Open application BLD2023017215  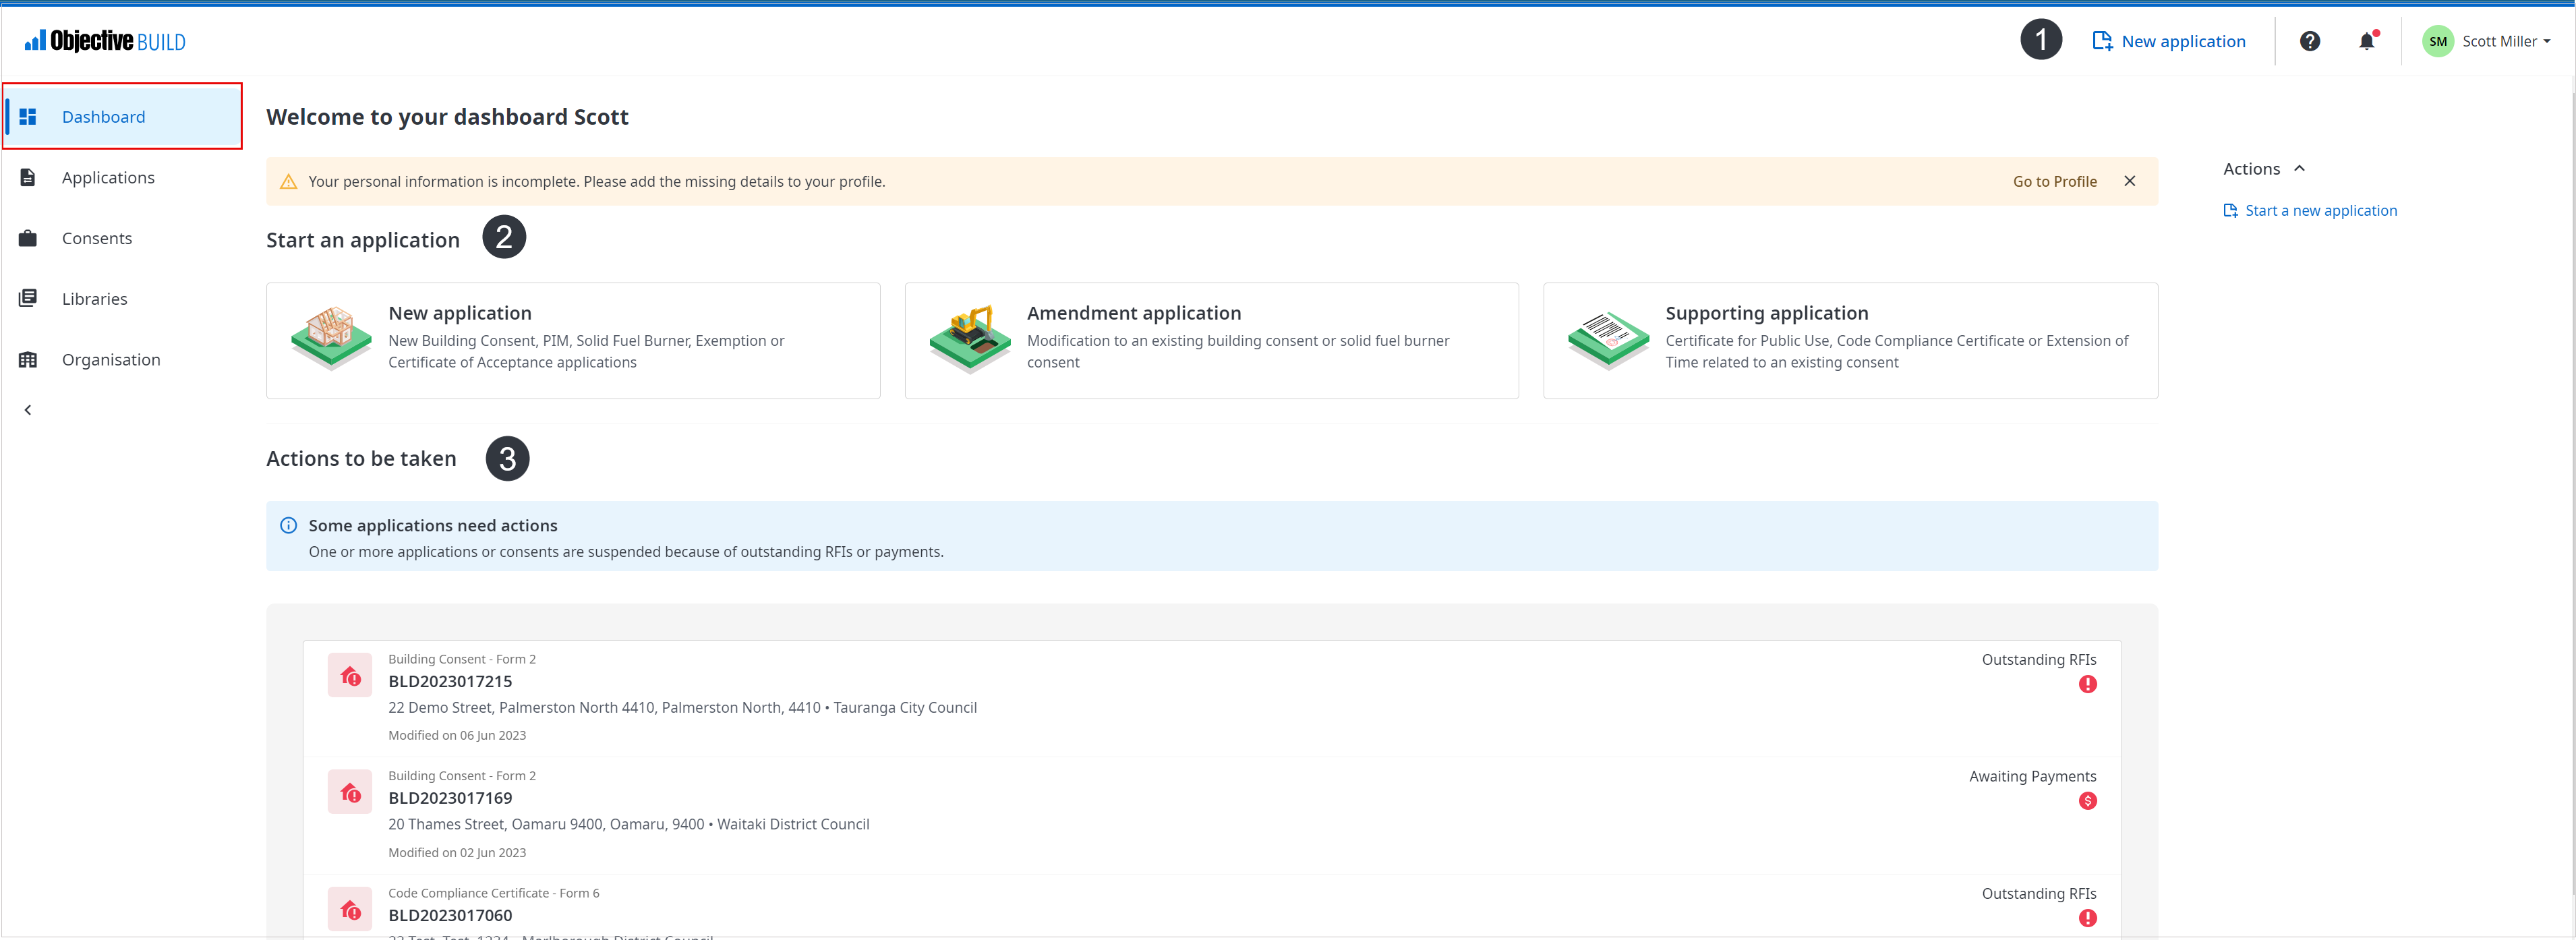click(x=1212, y=698)
